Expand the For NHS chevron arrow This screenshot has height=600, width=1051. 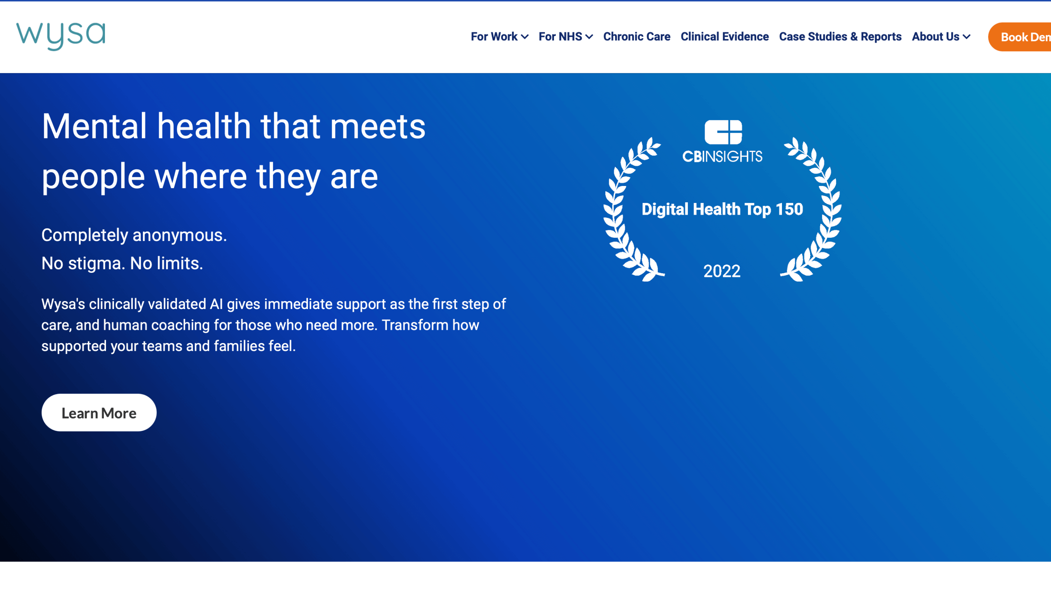click(589, 37)
